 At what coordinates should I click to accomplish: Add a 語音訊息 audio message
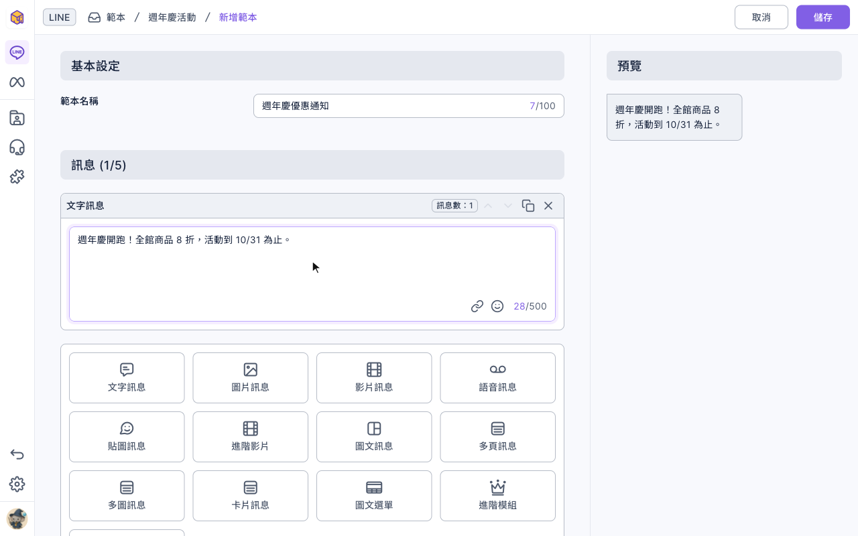click(x=497, y=378)
